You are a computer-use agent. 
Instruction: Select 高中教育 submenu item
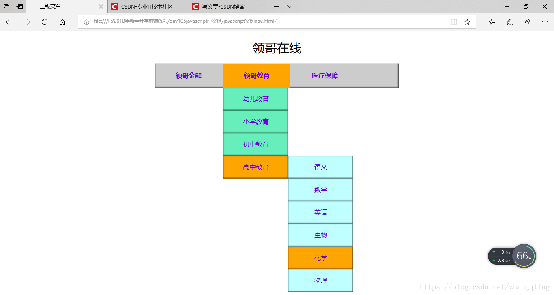256,167
